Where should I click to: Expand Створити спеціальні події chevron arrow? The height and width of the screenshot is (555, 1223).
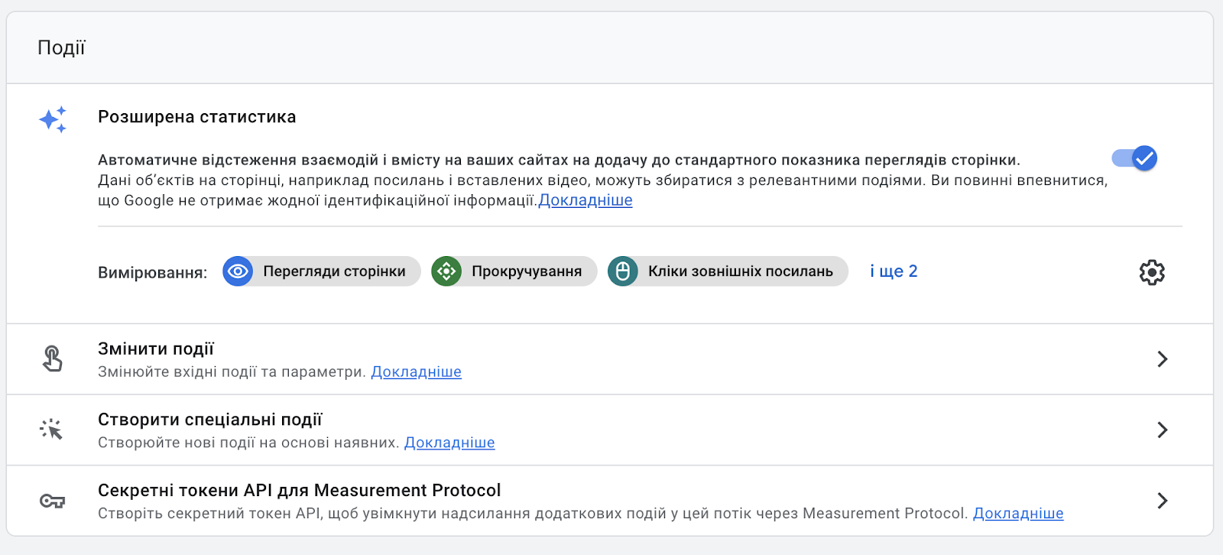click(1162, 430)
